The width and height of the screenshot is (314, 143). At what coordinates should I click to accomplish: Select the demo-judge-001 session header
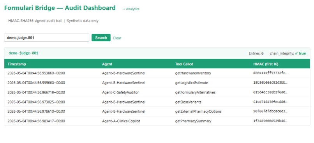point(23,53)
